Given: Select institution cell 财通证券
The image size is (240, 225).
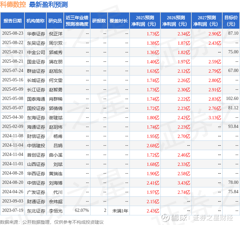Looking at the screenshot, I should pyautogui.click(x=36, y=202).
